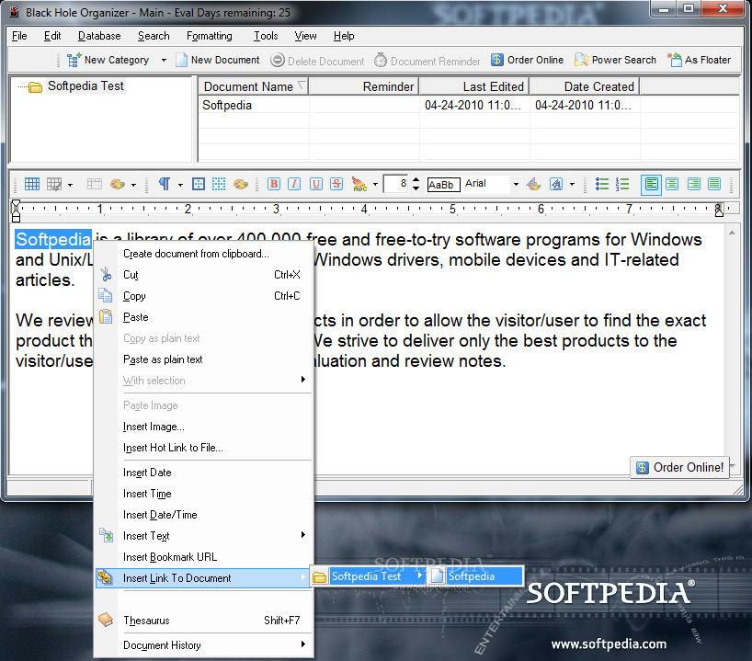Viewport: 752px width, 661px height.
Task: Click the Order Online dollar icon in toolbar
Action: pyautogui.click(x=496, y=60)
